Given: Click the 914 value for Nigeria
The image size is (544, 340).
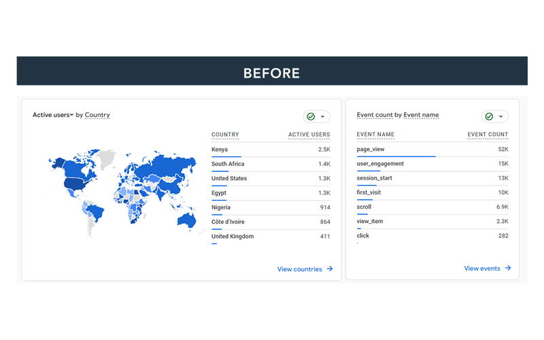Looking at the screenshot, I should (x=325, y=207).
